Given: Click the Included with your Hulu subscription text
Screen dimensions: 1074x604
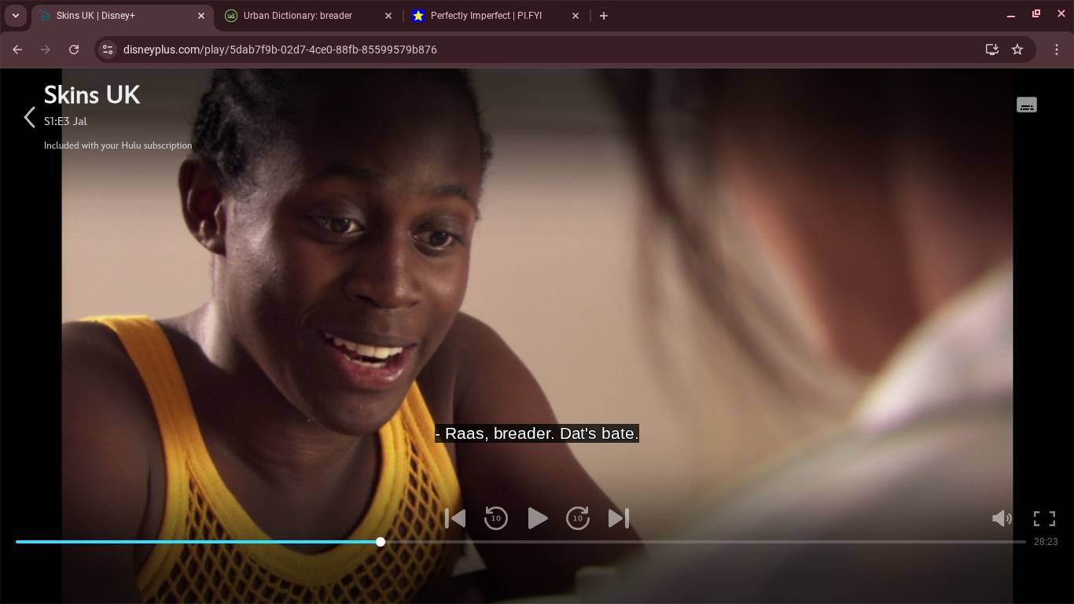Looking at the screenshot, I should tap(118, 145).
